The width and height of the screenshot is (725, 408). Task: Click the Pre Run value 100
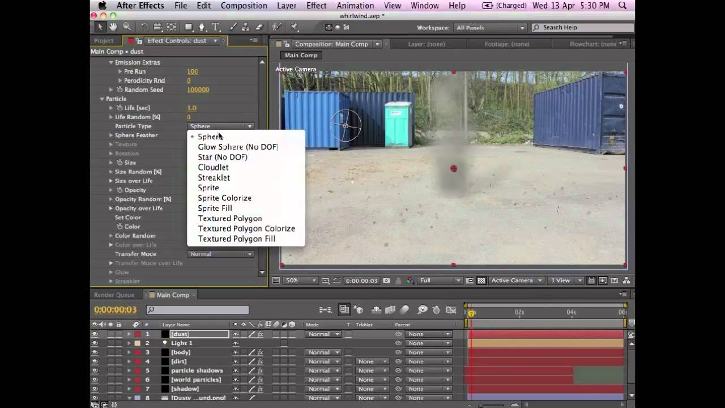[x=193, y=71]
